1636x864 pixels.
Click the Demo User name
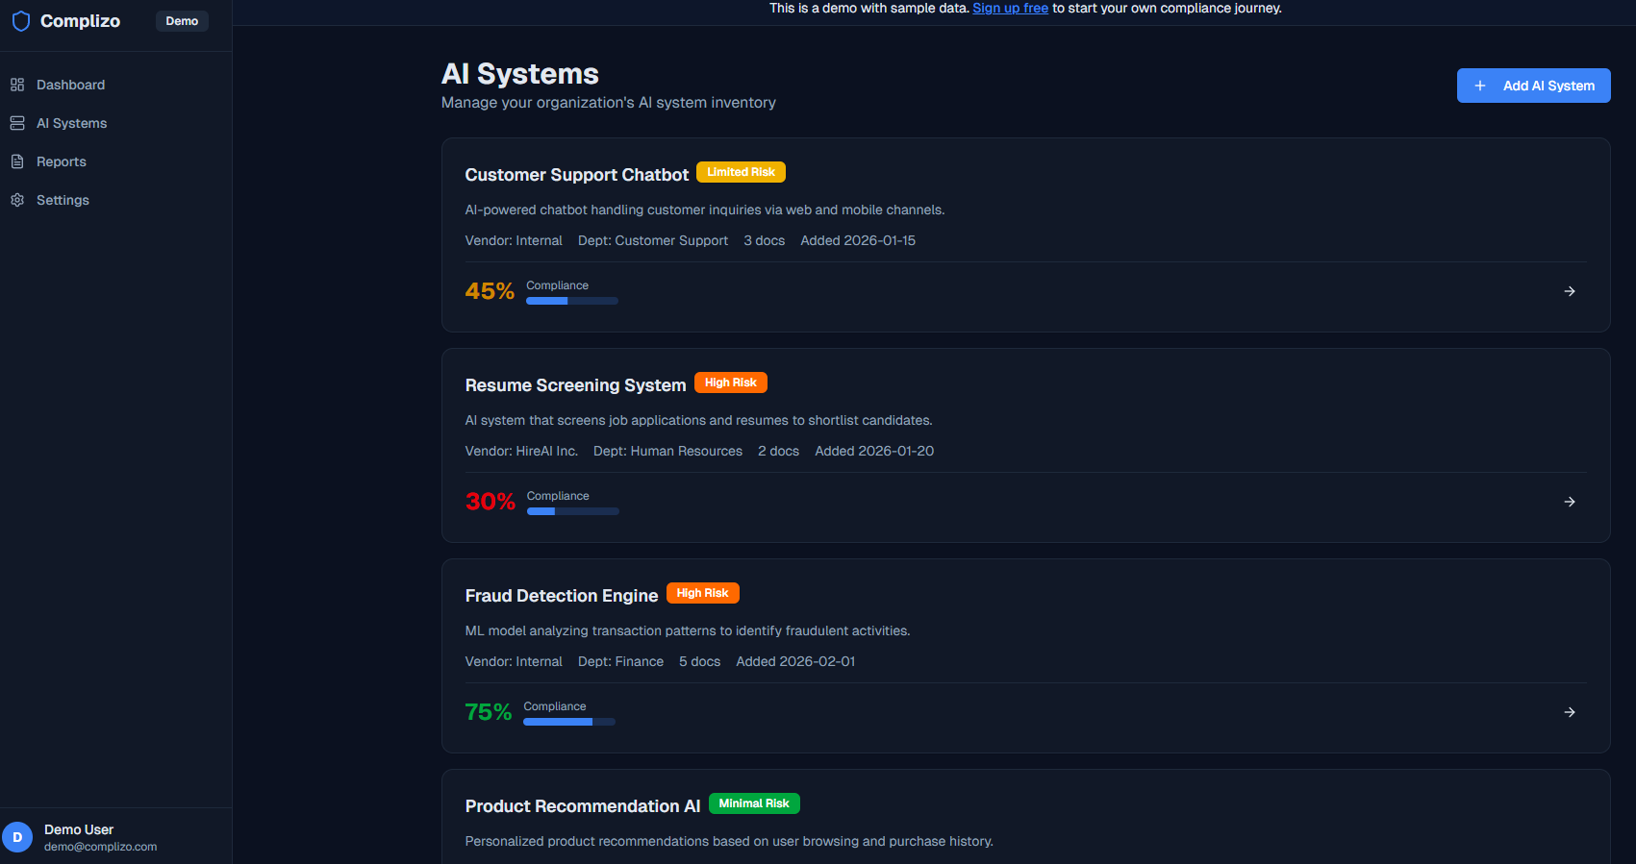pyautogui.click(x=79, y=829)
